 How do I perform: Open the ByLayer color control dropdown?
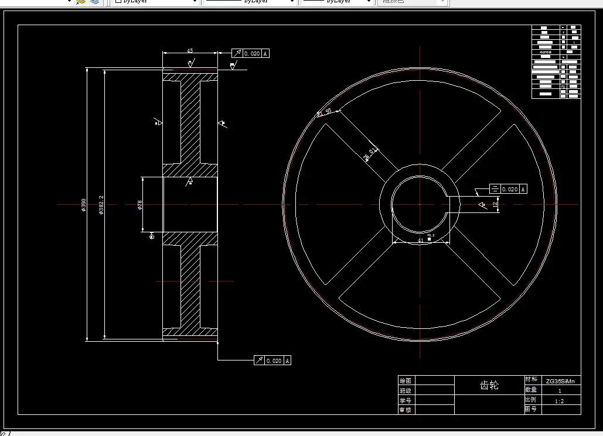155,2
